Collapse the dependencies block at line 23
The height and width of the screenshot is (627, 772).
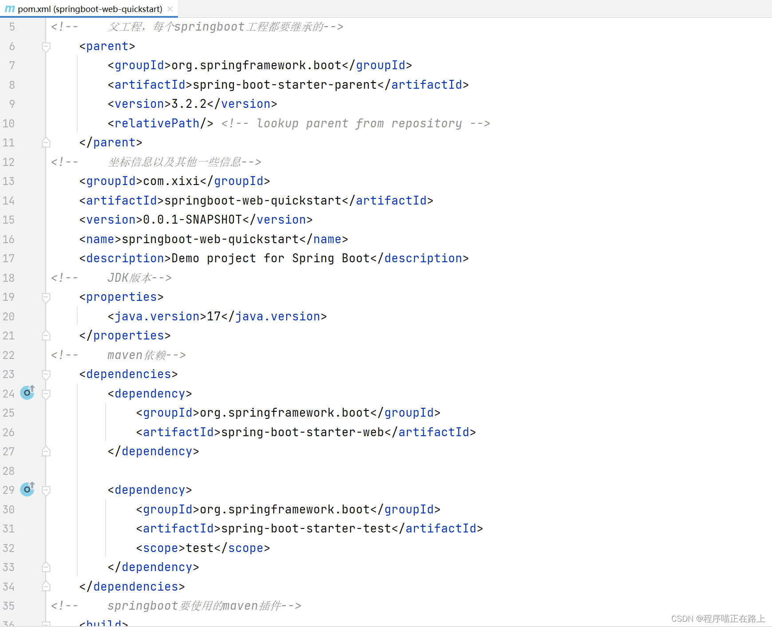click(46, 375)
